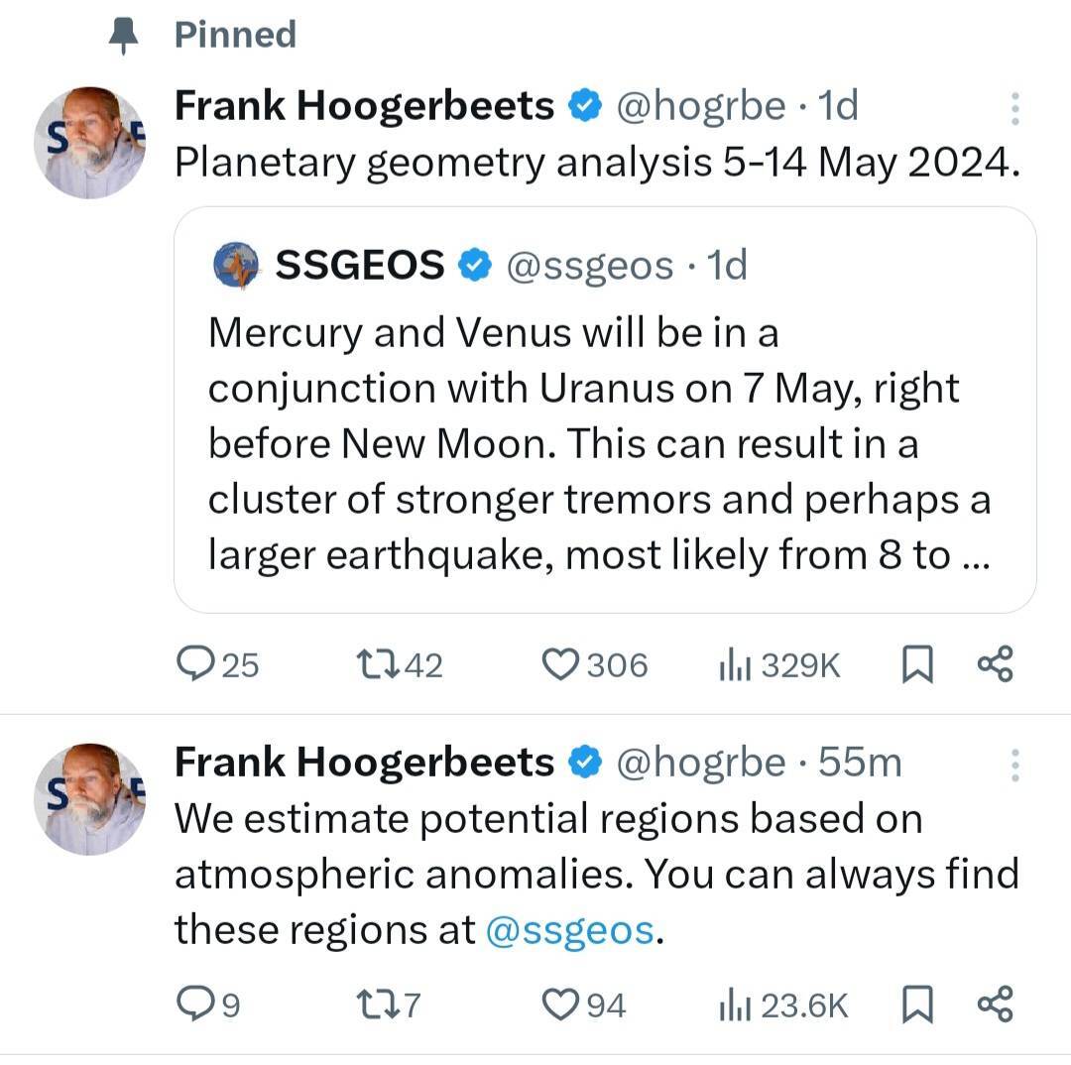
Task: Click Frank Hoogerbeets avatar on the pinned tweet
Action: (90, 142)
